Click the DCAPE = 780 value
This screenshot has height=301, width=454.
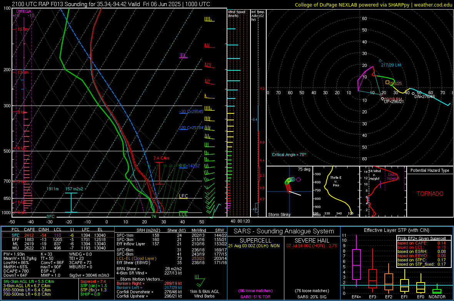coord(16,271)
